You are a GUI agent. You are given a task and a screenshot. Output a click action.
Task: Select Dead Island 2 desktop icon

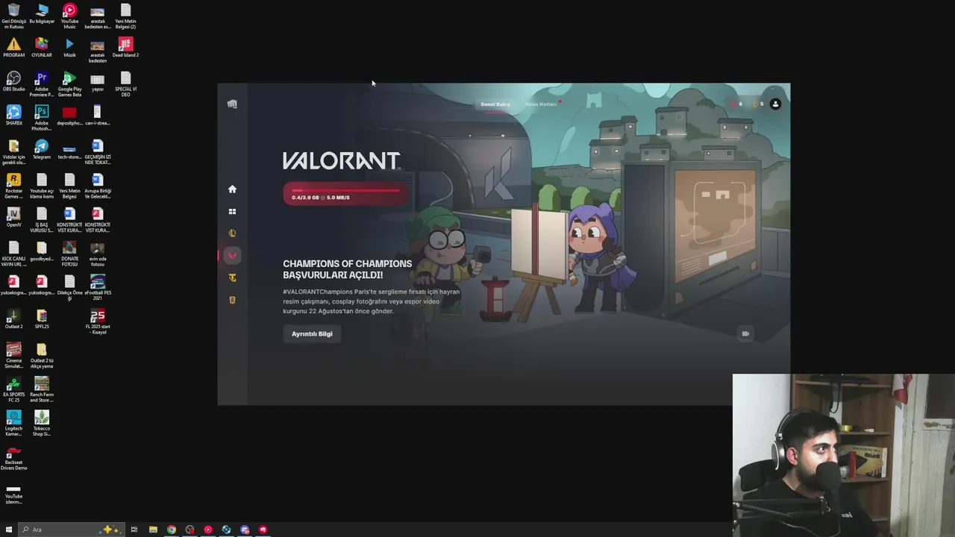[x=125, y=48]
